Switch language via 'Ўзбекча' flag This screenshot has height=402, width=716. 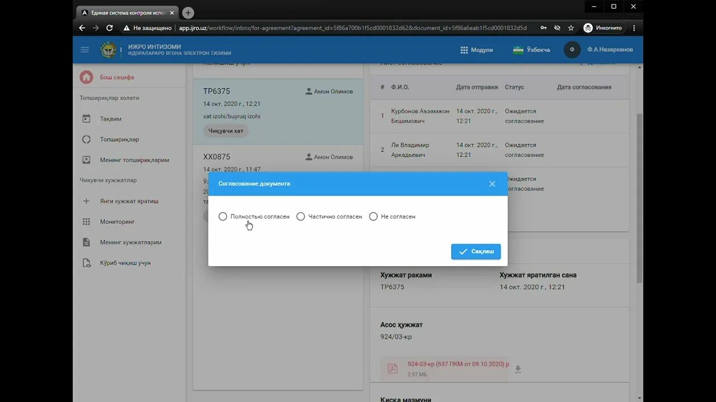click(x=531, y=50)
